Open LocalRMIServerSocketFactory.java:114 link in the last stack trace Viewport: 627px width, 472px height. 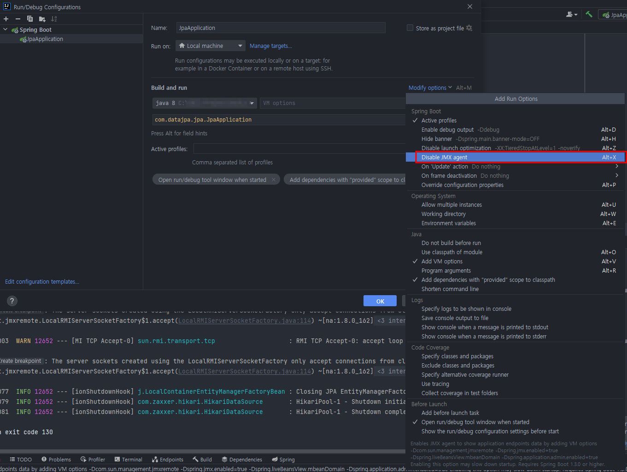tap(245, 371)
